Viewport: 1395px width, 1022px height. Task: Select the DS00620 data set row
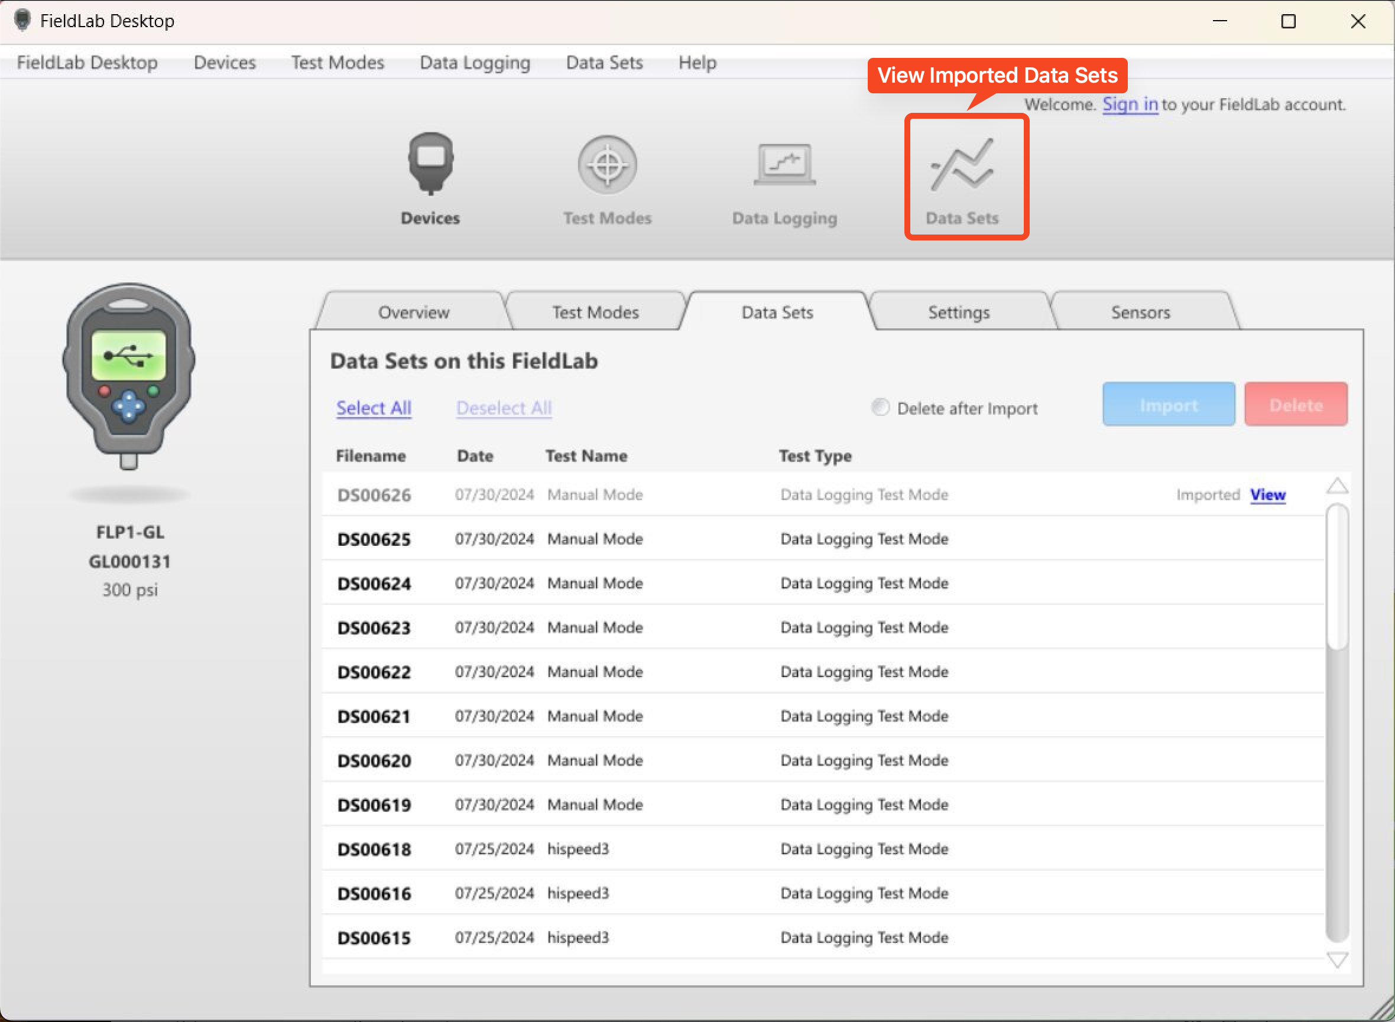823,760
